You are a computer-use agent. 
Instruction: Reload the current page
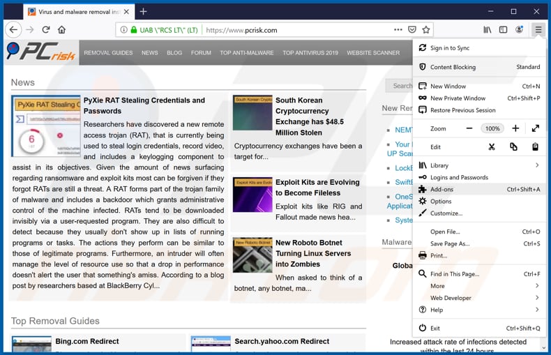coord(46,30)
